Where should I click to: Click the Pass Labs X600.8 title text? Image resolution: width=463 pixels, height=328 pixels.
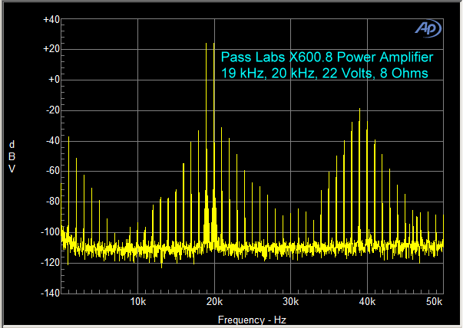pyautogui.click(x=326, y=57)
